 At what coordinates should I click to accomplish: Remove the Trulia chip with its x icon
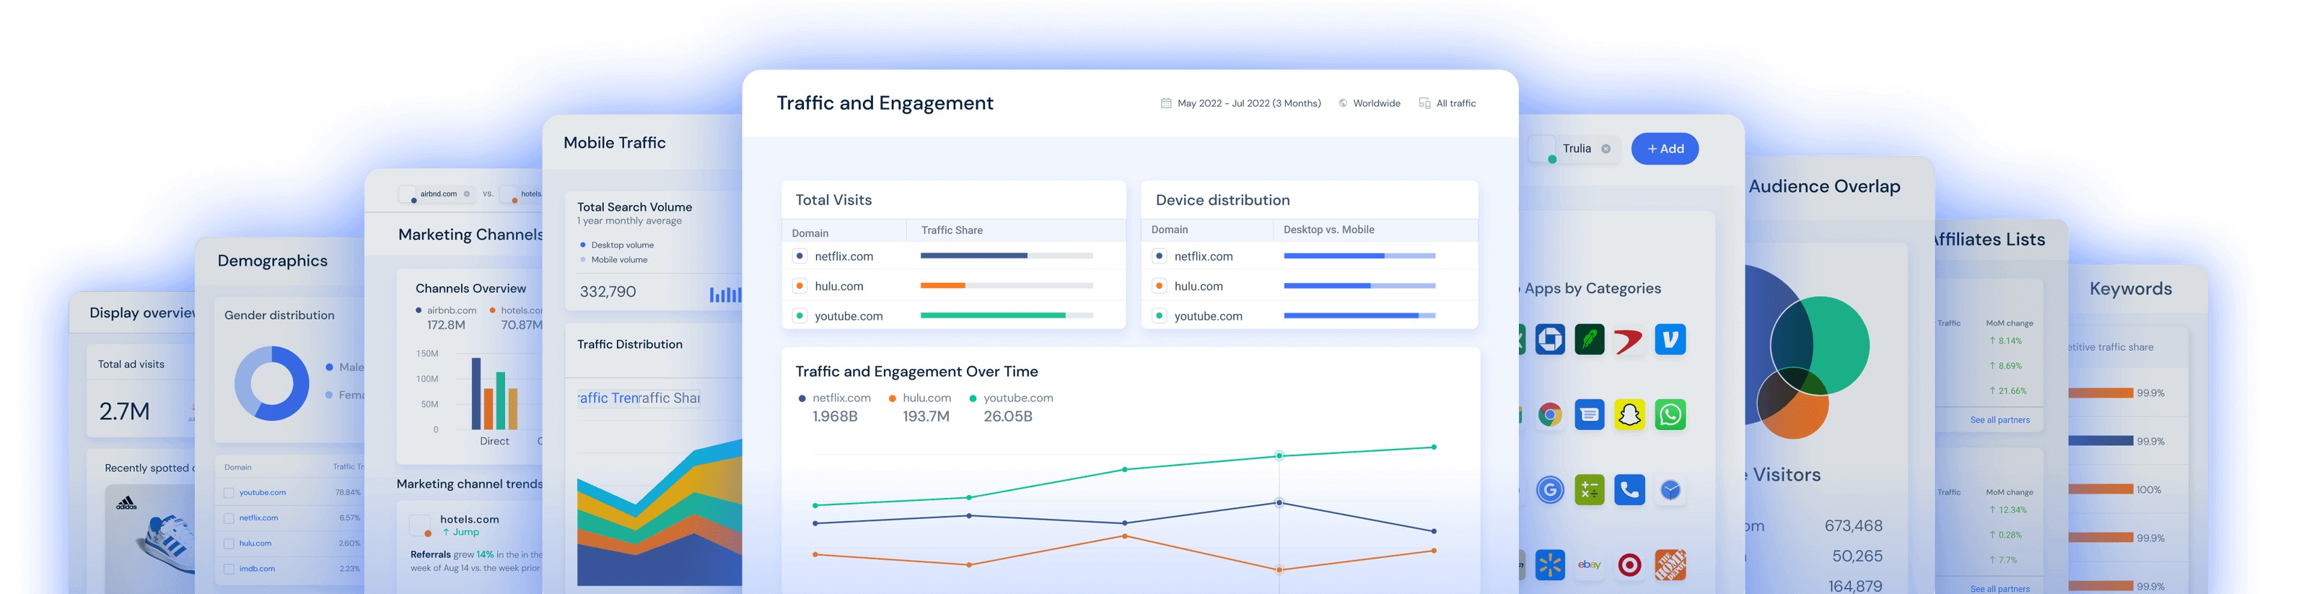1605,149
